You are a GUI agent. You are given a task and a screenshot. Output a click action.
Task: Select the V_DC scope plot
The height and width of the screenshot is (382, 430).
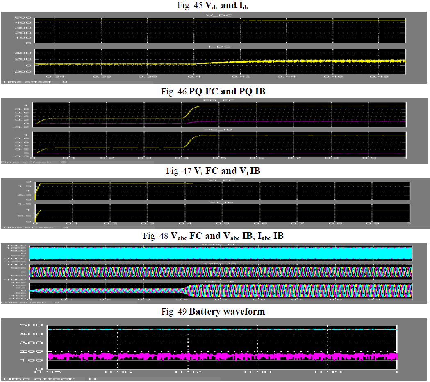point(220,30)
